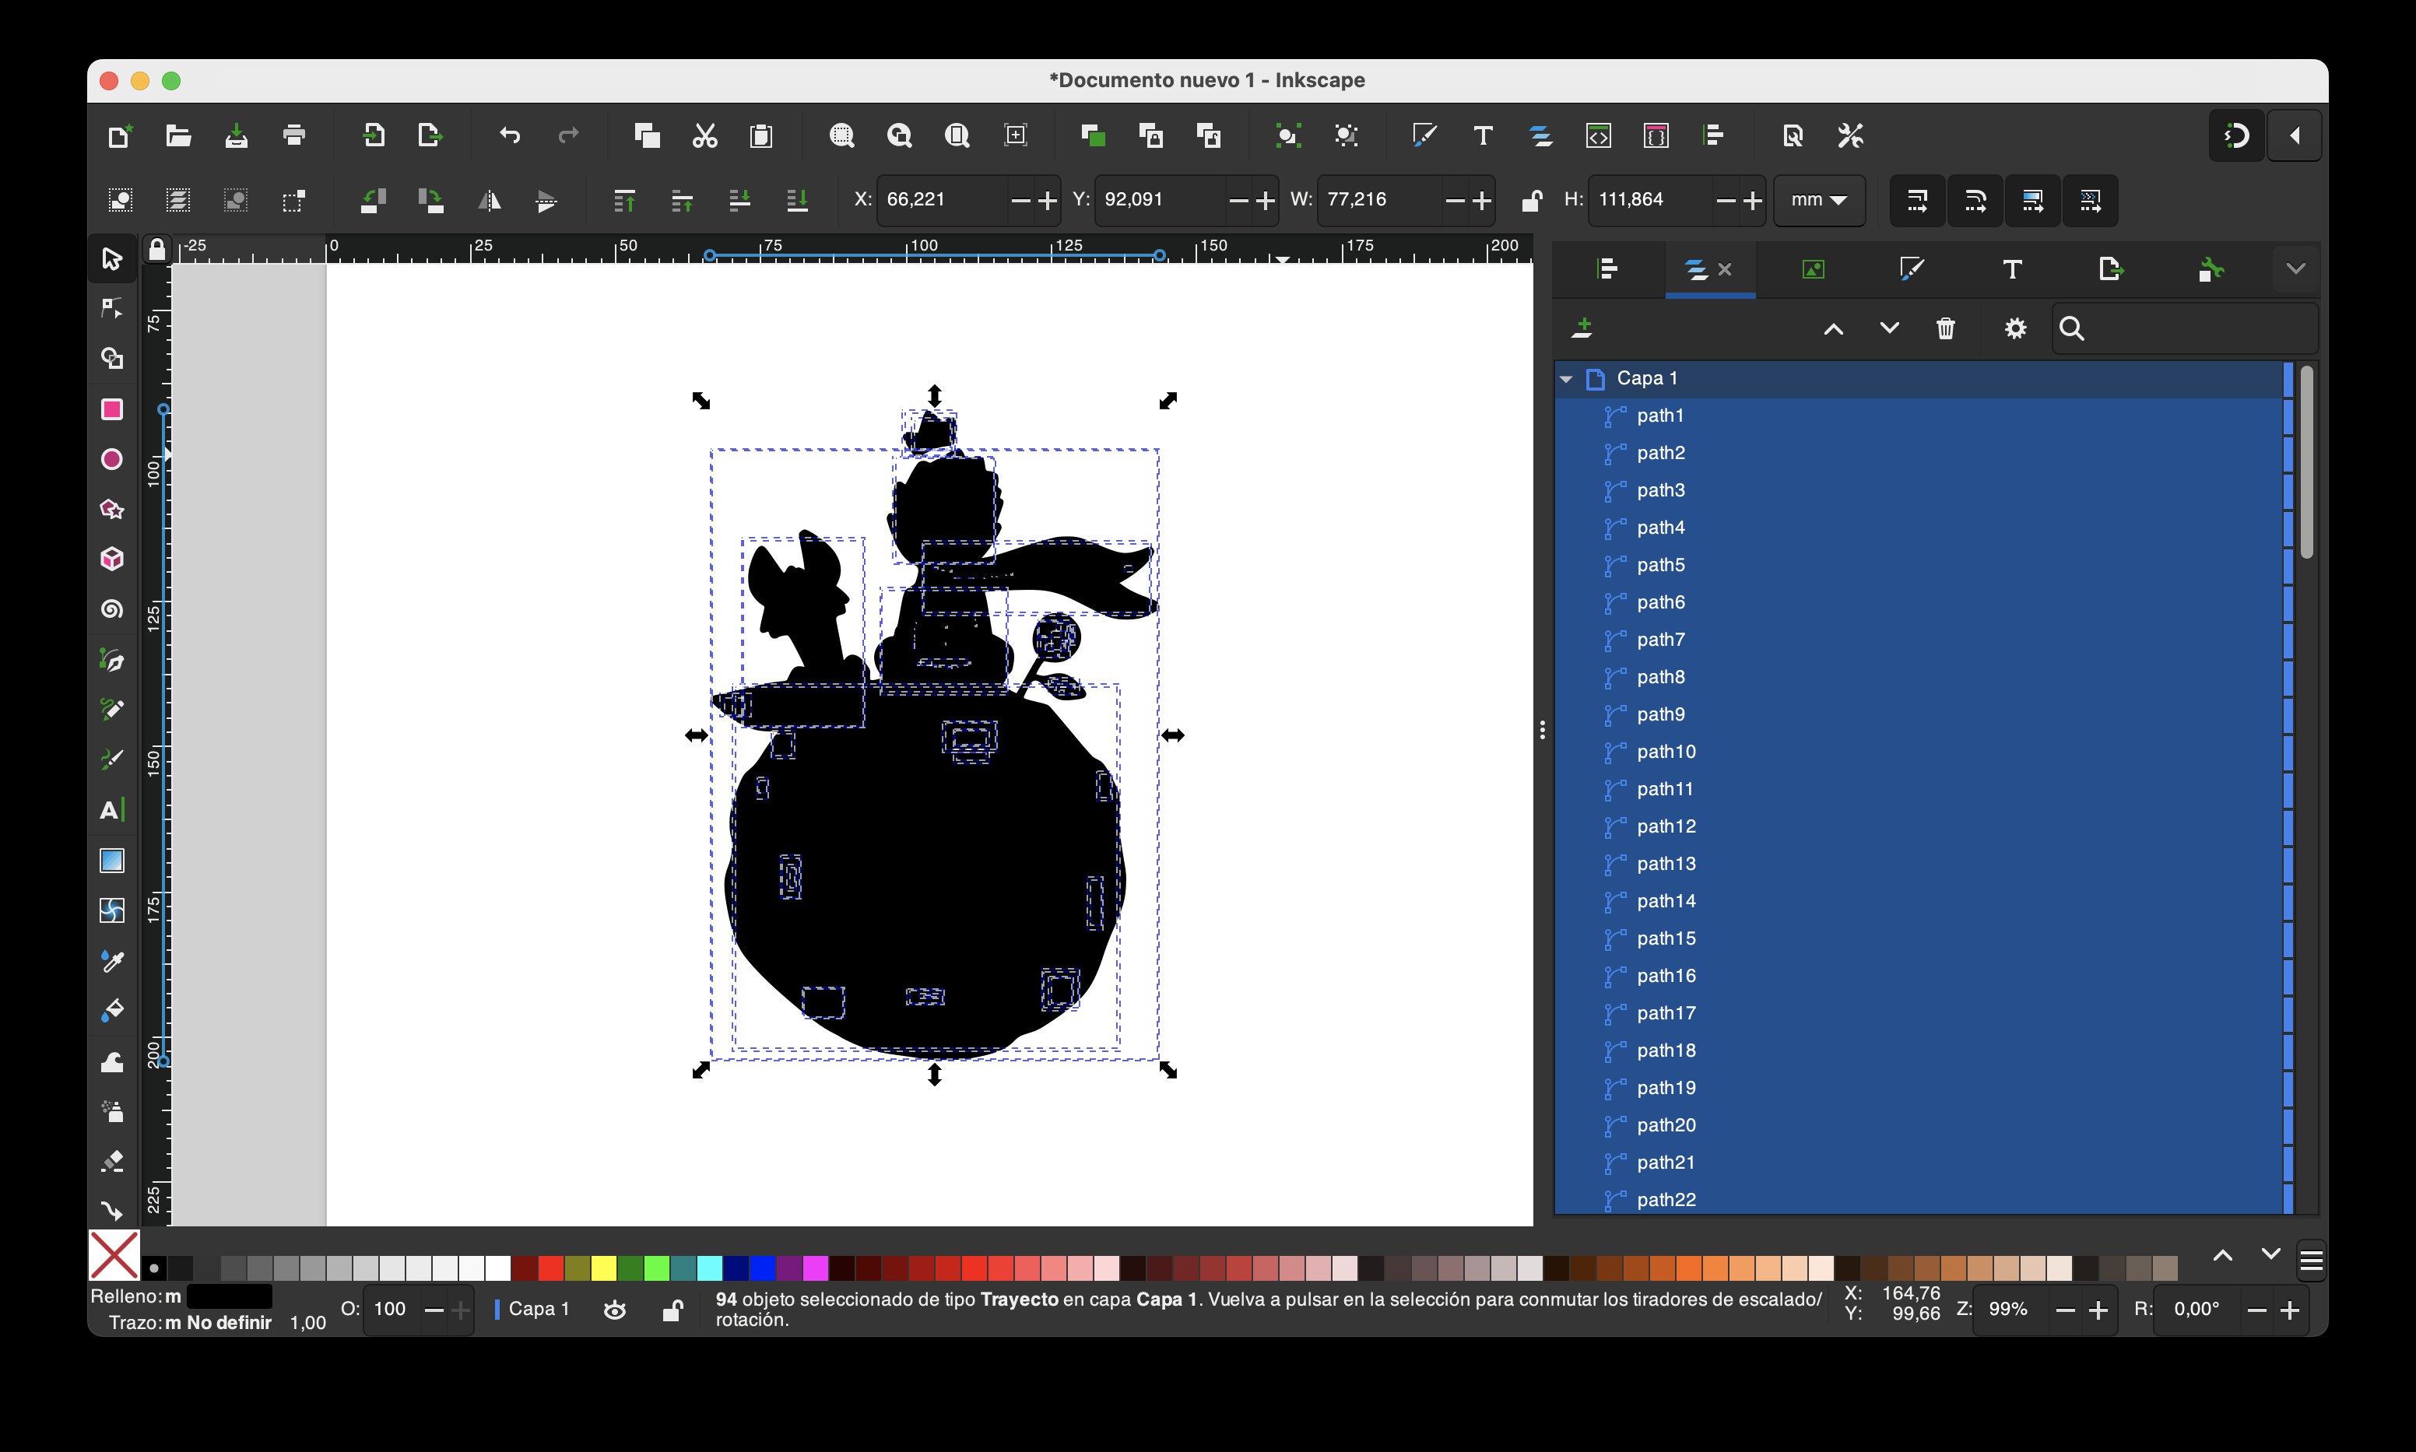Select the Gradient tool
Viewport: 2416px width, 1452px height.
pyautogui.click(x=113, y=861)
